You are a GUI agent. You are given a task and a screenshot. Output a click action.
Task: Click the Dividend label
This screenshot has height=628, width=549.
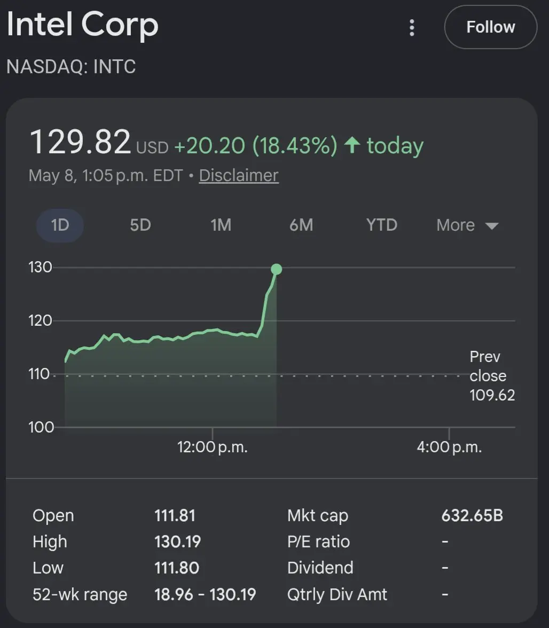tap(320, 568)
